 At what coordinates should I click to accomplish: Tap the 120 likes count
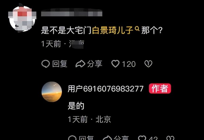(129, 64)
